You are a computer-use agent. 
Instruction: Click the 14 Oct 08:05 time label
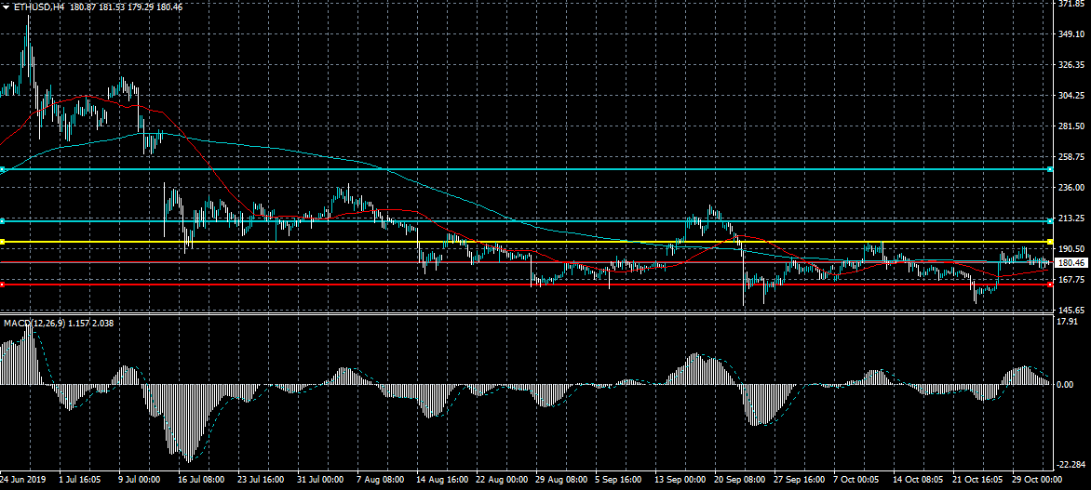[919, 481]
